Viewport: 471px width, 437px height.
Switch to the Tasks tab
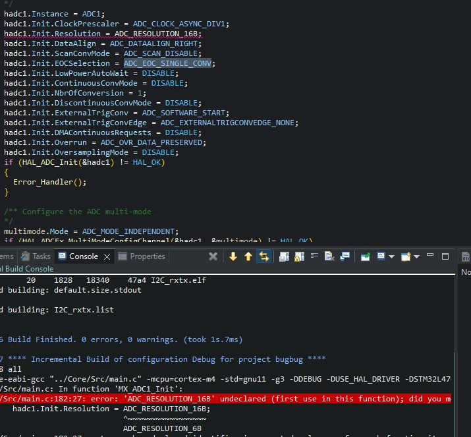click(36, 256)
